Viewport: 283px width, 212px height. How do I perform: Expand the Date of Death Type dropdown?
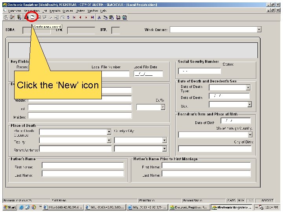248,88
